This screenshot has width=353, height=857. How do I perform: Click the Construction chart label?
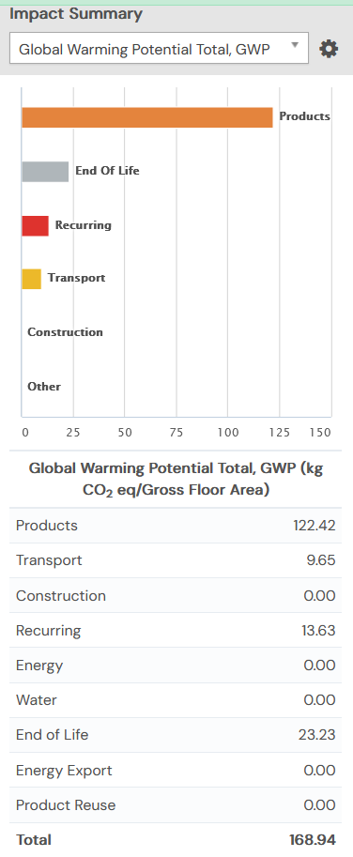point(65,332)
